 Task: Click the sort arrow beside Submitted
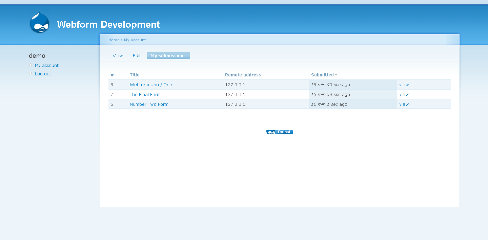pyautogui.click(x=336, y=75)
